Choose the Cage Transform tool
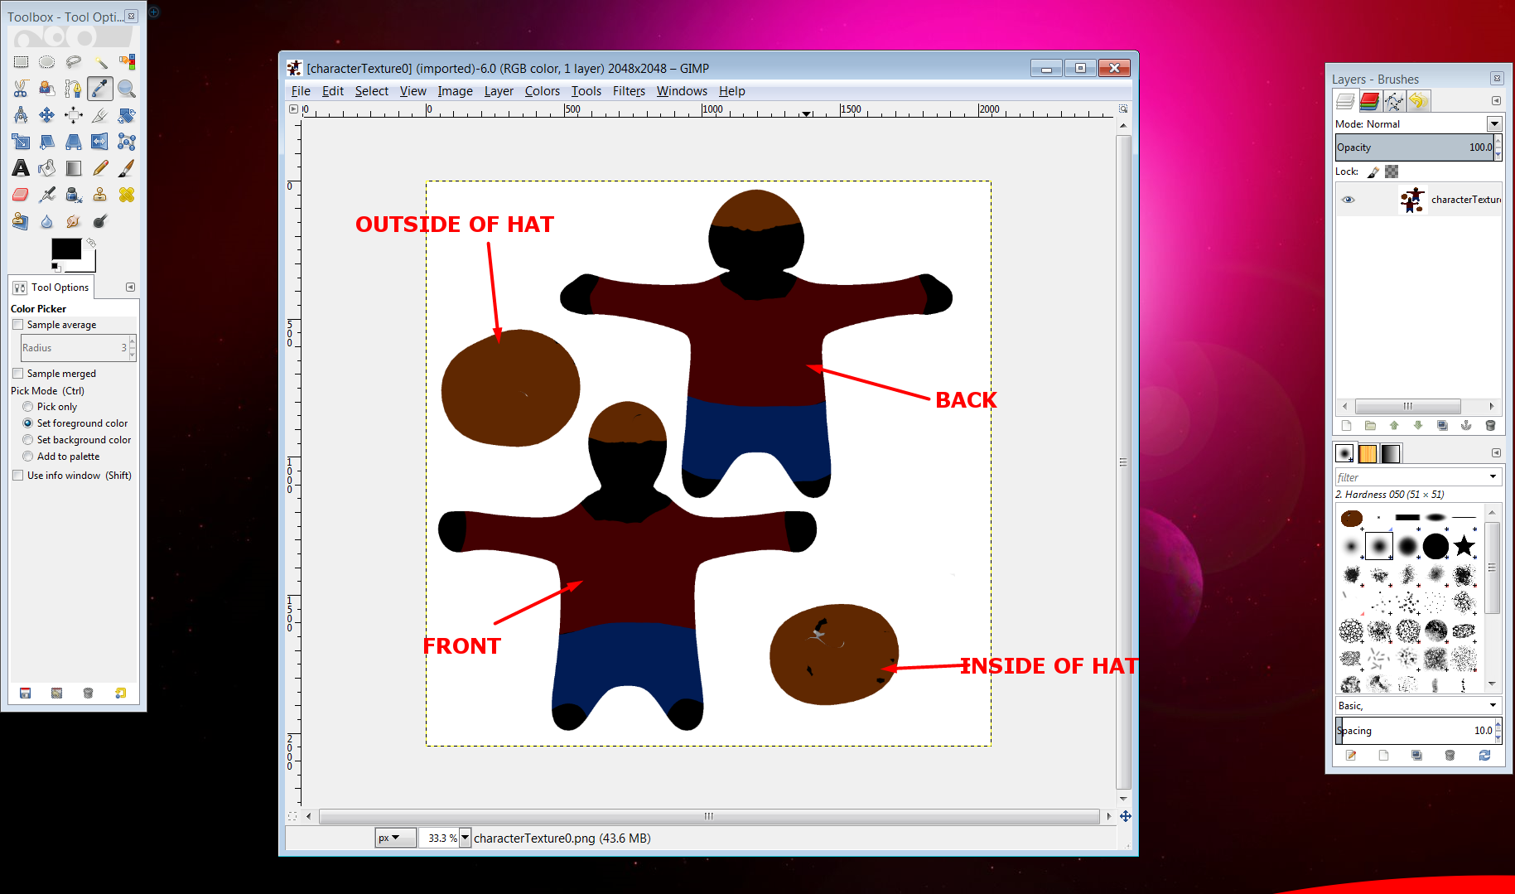The image size is (1515, 894). (127, 142)
